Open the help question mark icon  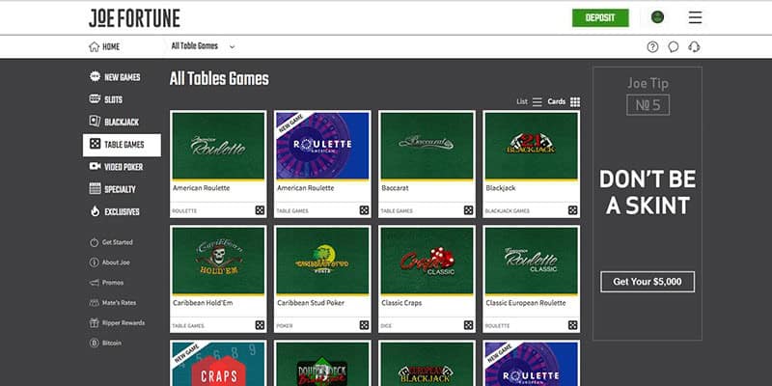652,46
